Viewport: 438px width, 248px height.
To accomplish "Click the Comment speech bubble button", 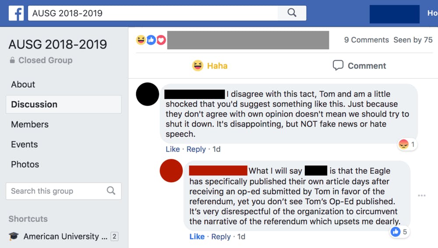I will 359,66.
